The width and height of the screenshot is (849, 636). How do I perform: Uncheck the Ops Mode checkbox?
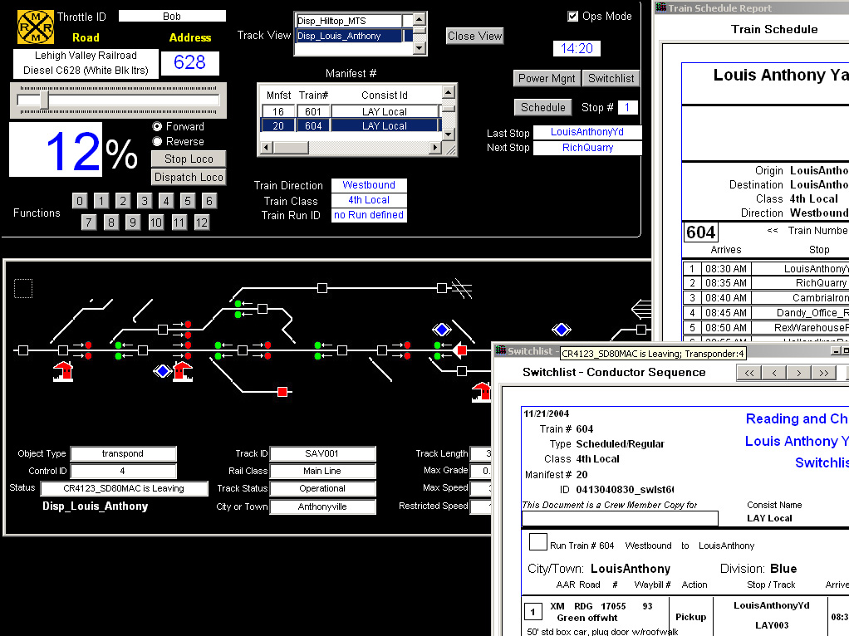(x=572, y=16)
